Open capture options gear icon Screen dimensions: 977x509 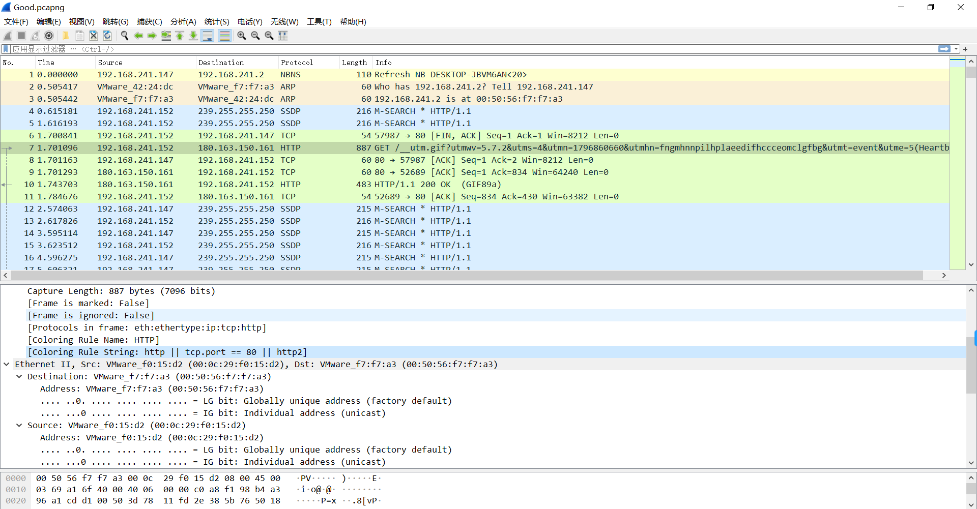(49, 36)
